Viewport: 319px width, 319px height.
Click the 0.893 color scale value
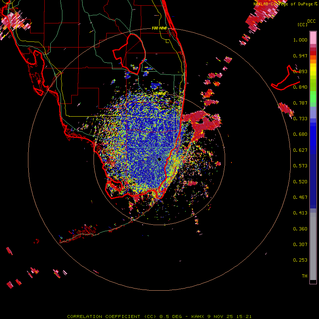tap(300, 71)
